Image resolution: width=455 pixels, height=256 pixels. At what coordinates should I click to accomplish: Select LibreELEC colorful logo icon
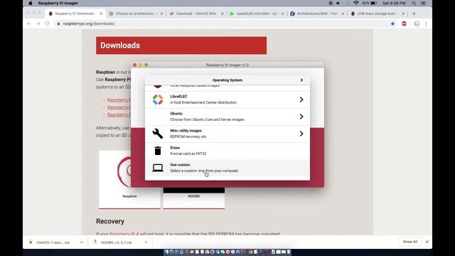point(158,100)
